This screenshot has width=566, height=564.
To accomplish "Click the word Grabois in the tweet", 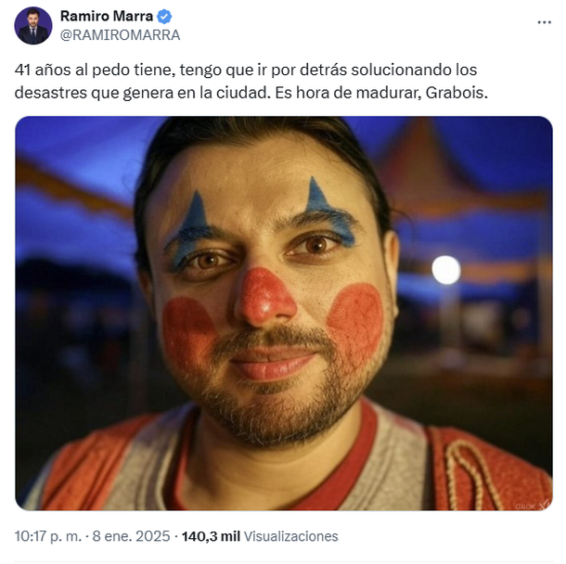I will pyautogui.click(x=457, y=93).
